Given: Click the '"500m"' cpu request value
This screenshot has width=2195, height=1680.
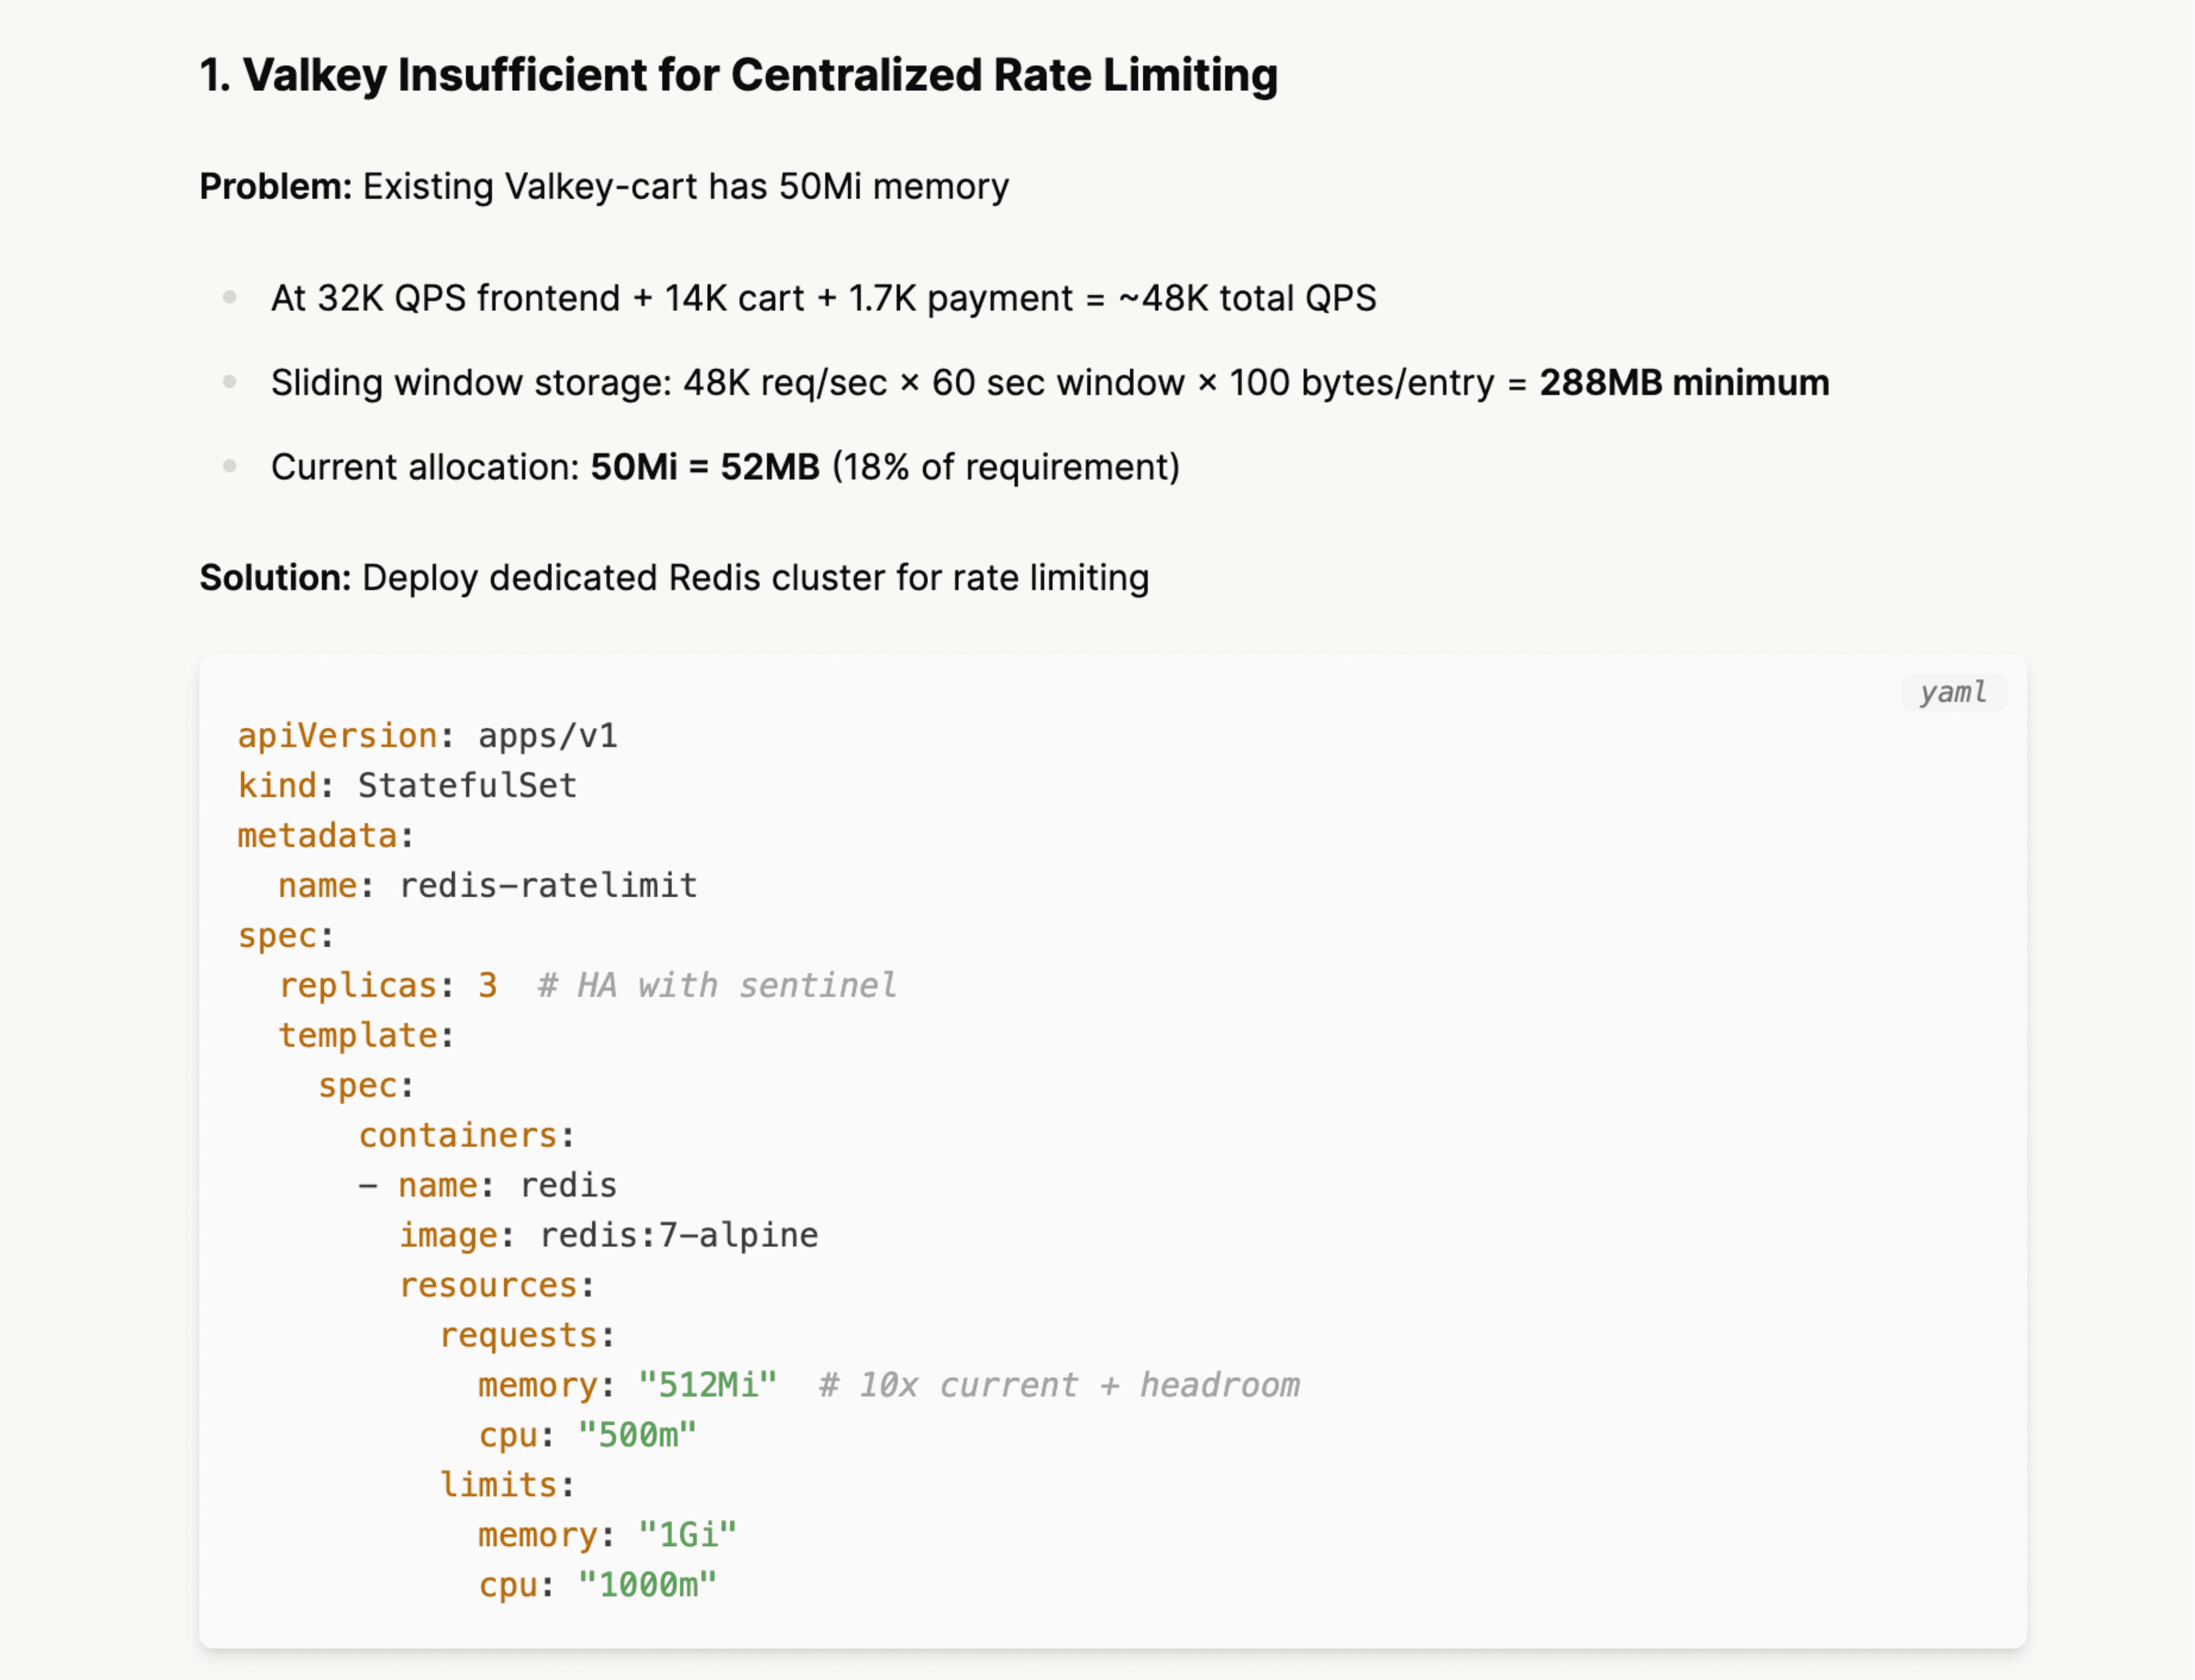Looking at the screenshot, I should pos(637,1435).
